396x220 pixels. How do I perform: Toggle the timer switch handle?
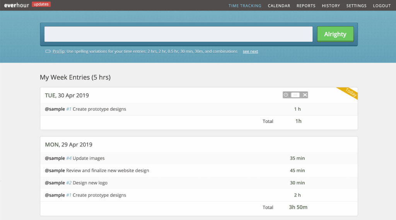pyautogui.click(x=295, y=95)
